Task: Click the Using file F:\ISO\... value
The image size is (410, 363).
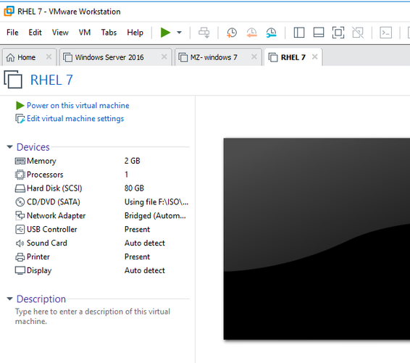Action: tap(156, 202)
